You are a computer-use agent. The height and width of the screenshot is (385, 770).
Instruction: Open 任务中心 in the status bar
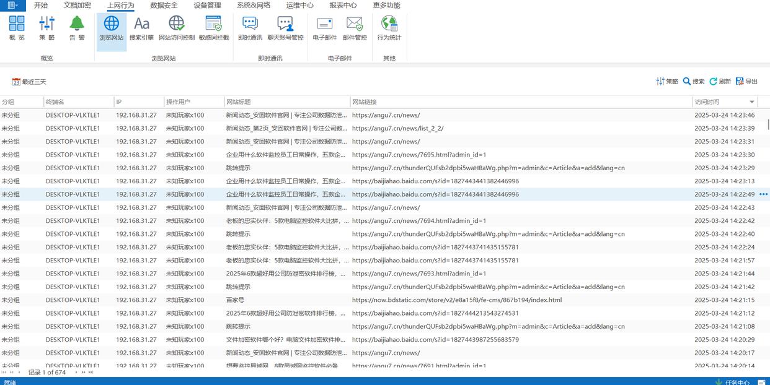(x=737, y=382)
